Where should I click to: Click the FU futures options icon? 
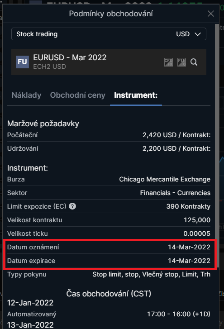181,62
